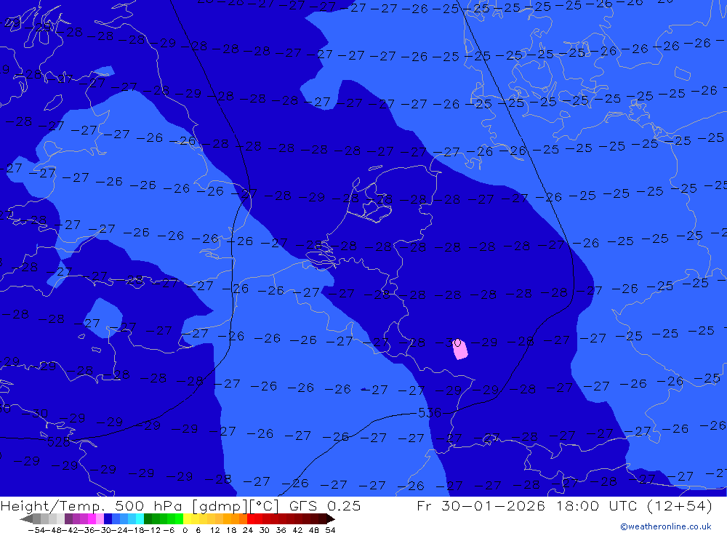Pick the light pink legend swatch

[x=100, y=519]
